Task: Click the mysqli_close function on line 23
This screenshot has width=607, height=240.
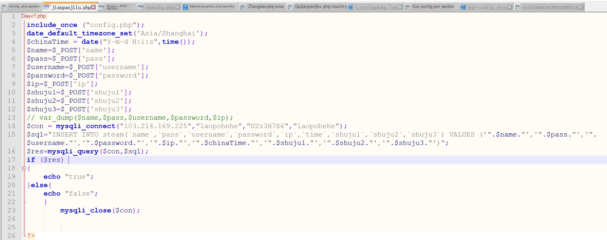Action: click(x=86, y=210)
